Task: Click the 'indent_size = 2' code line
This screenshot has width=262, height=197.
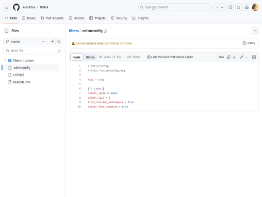Action: click(99, 98)
